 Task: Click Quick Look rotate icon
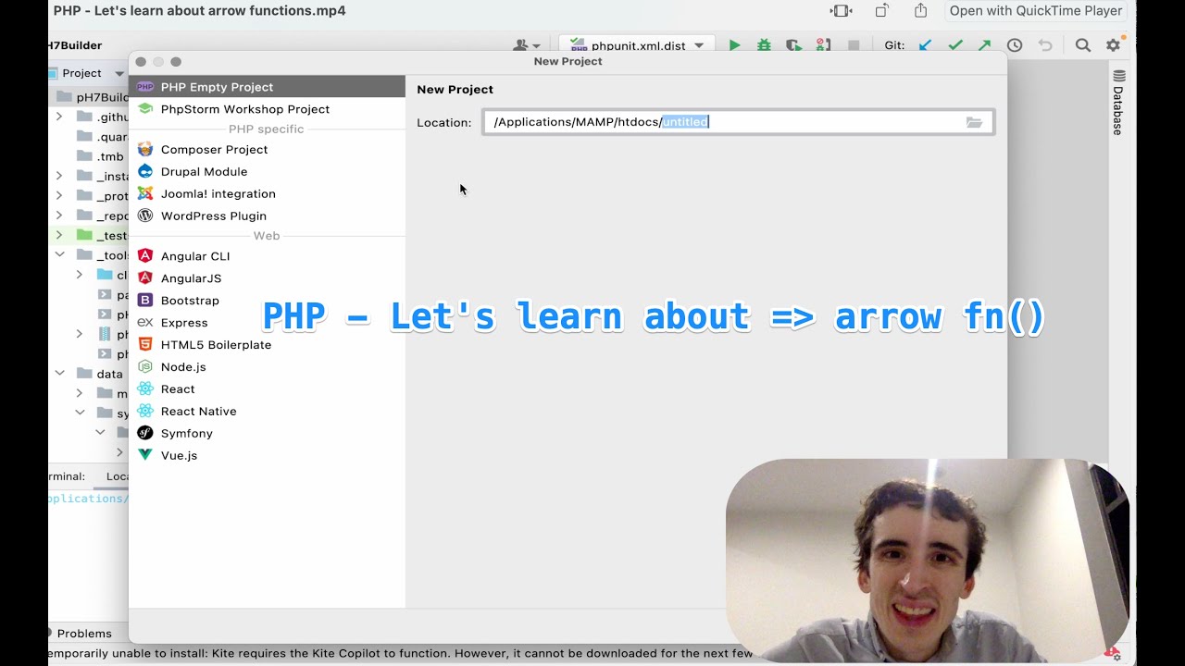[881, 11]
